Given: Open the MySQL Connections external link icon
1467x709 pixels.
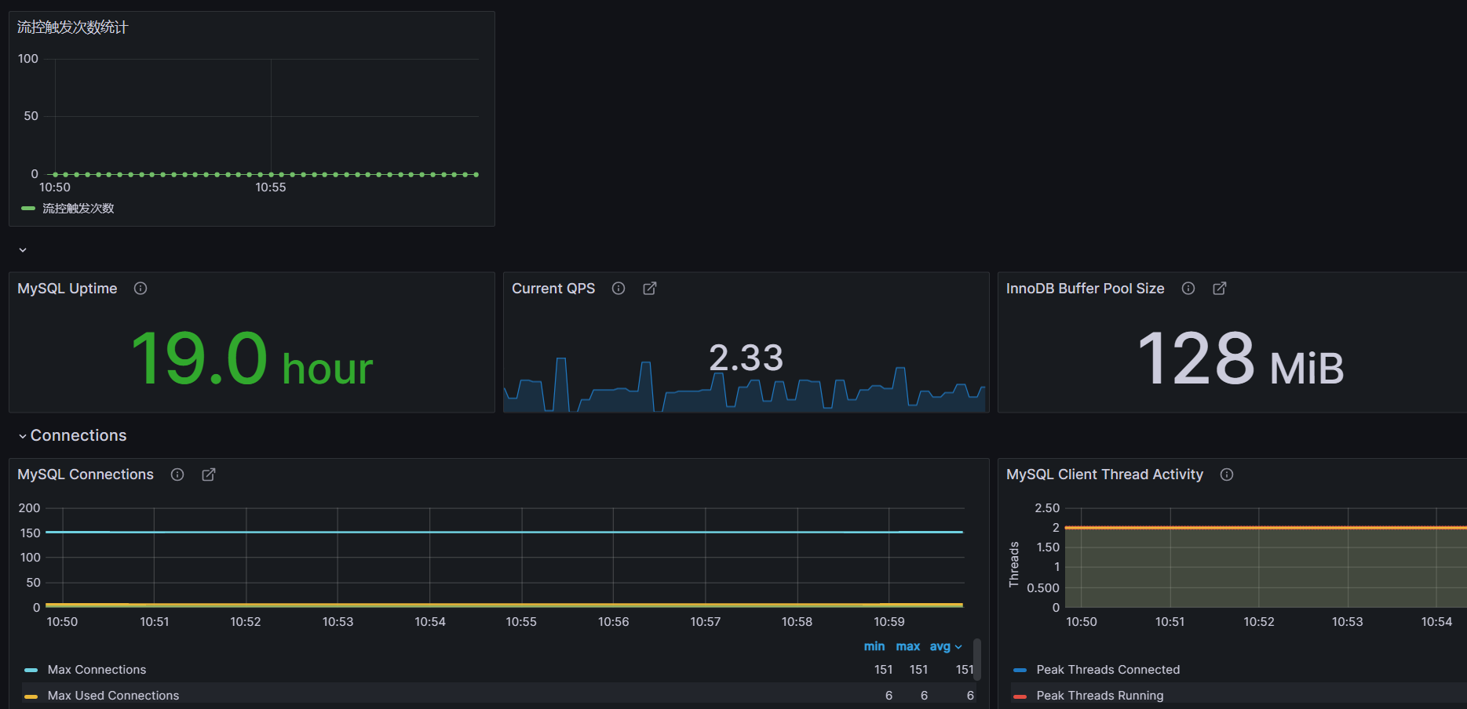Looking at the screenshot, I should click(209, 474).
